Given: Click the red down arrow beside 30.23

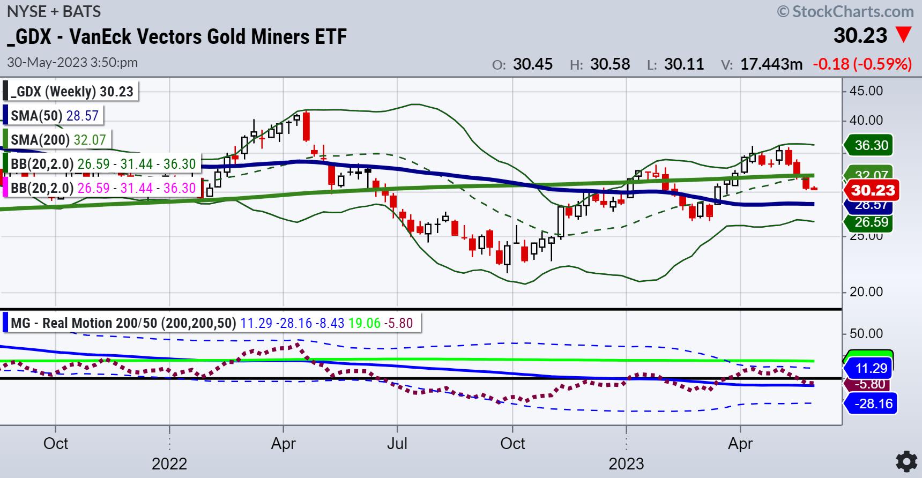Looking at the screenshot, I should [x=904, y=36].
